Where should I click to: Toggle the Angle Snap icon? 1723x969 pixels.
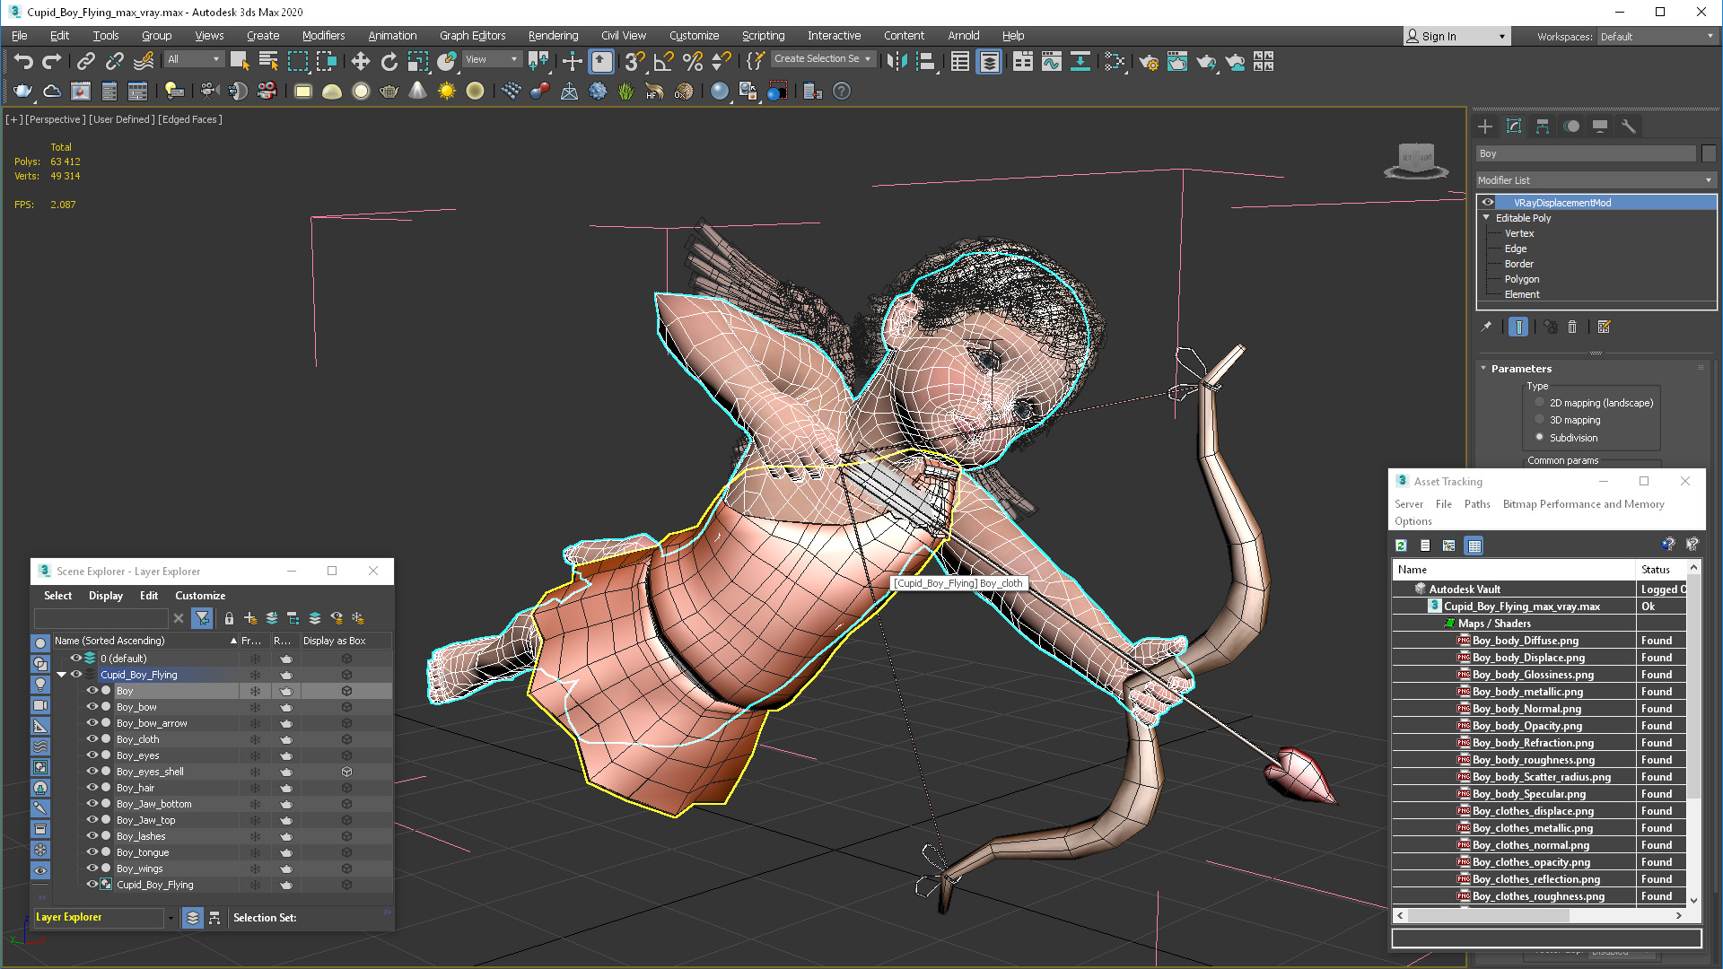[x=663, y=61]
